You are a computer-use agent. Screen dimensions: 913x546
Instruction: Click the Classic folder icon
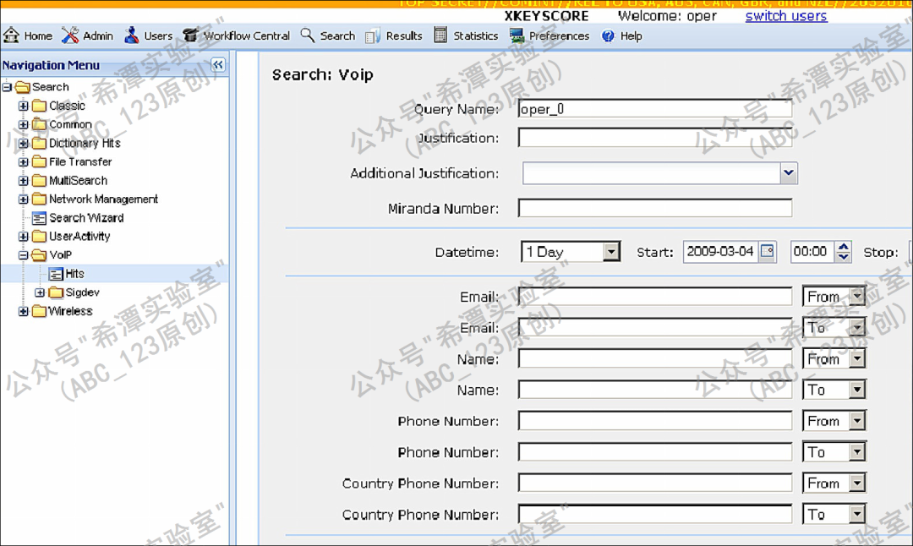39,106
